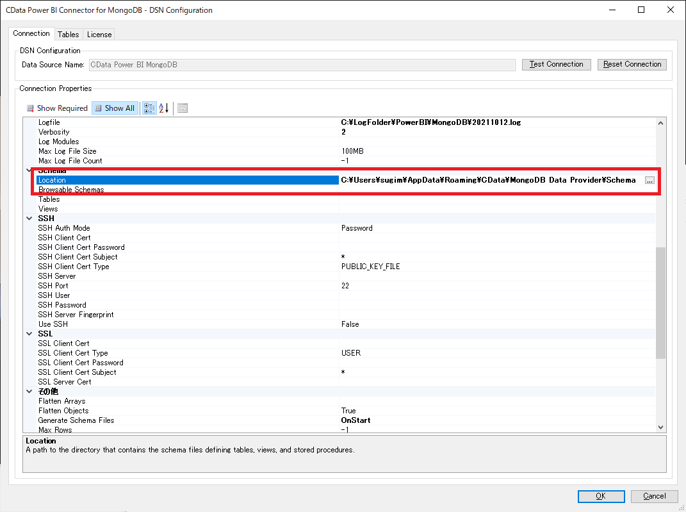The width and height of the screenshot is (686, 512).
Task: Open the Location path browse ellipsis button
Action: click(x=649, y=180)
